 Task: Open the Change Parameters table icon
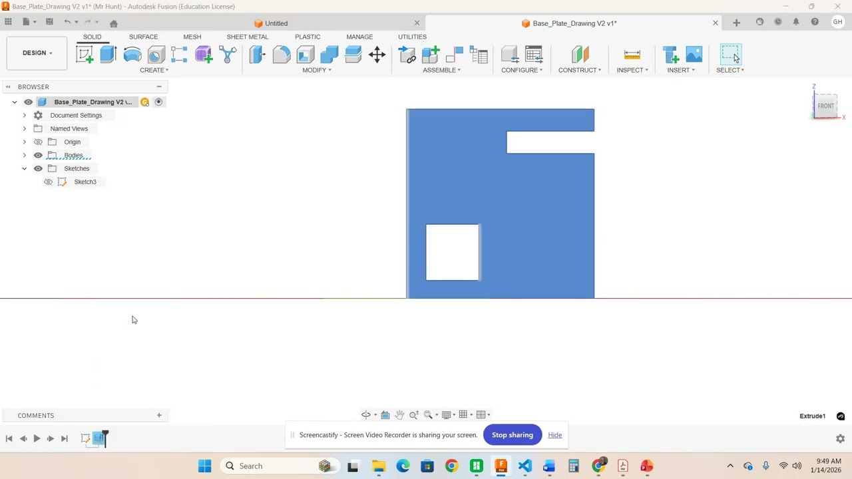pos(534,55)
